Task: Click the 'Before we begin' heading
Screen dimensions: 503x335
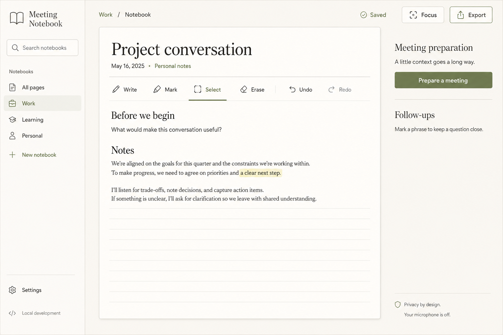Action: coord(143,115)
